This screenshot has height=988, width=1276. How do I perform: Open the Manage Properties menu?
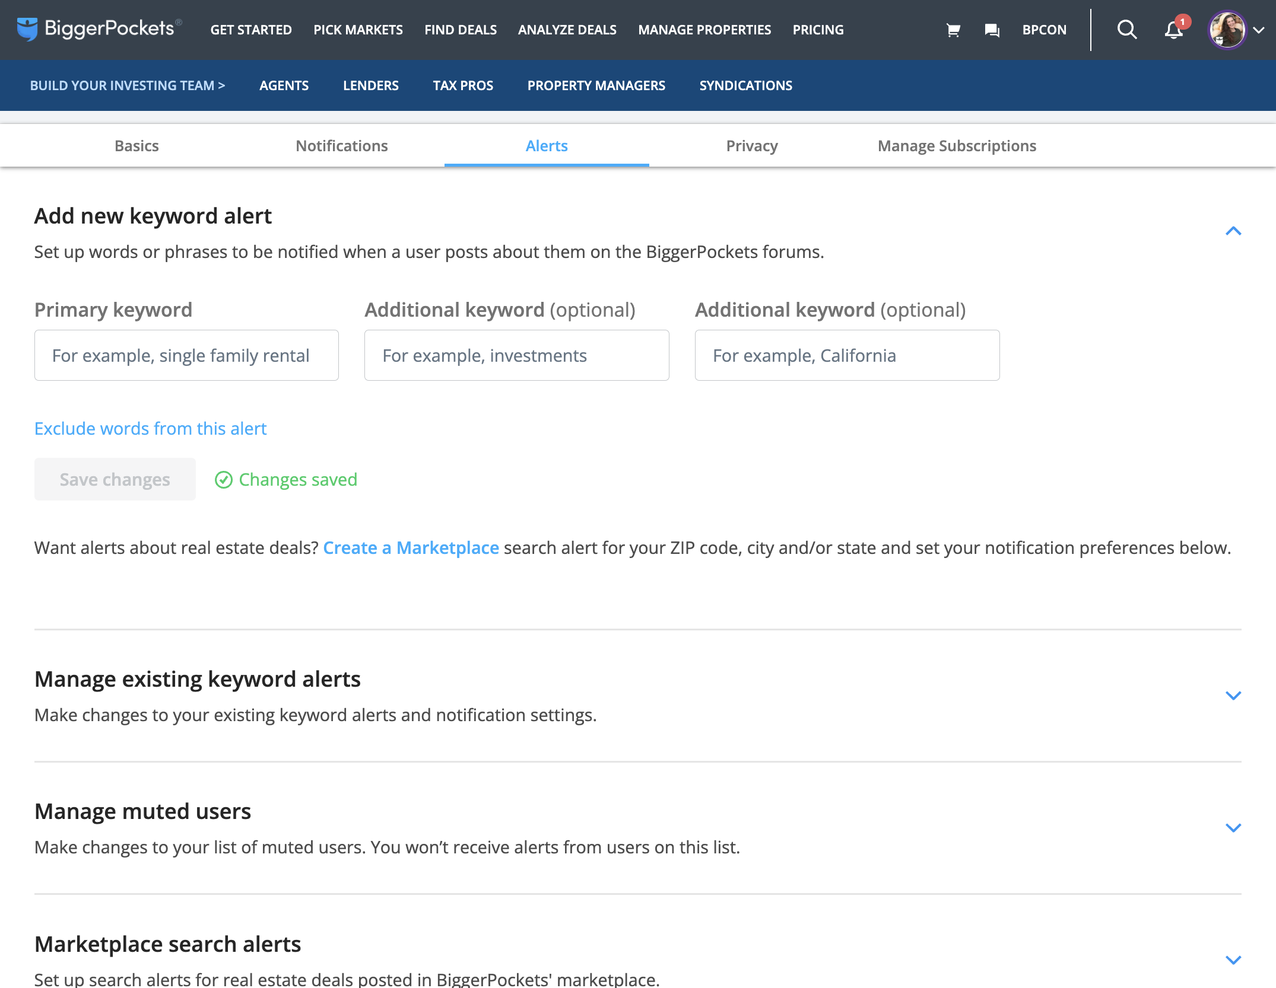[x=704, y=30]
